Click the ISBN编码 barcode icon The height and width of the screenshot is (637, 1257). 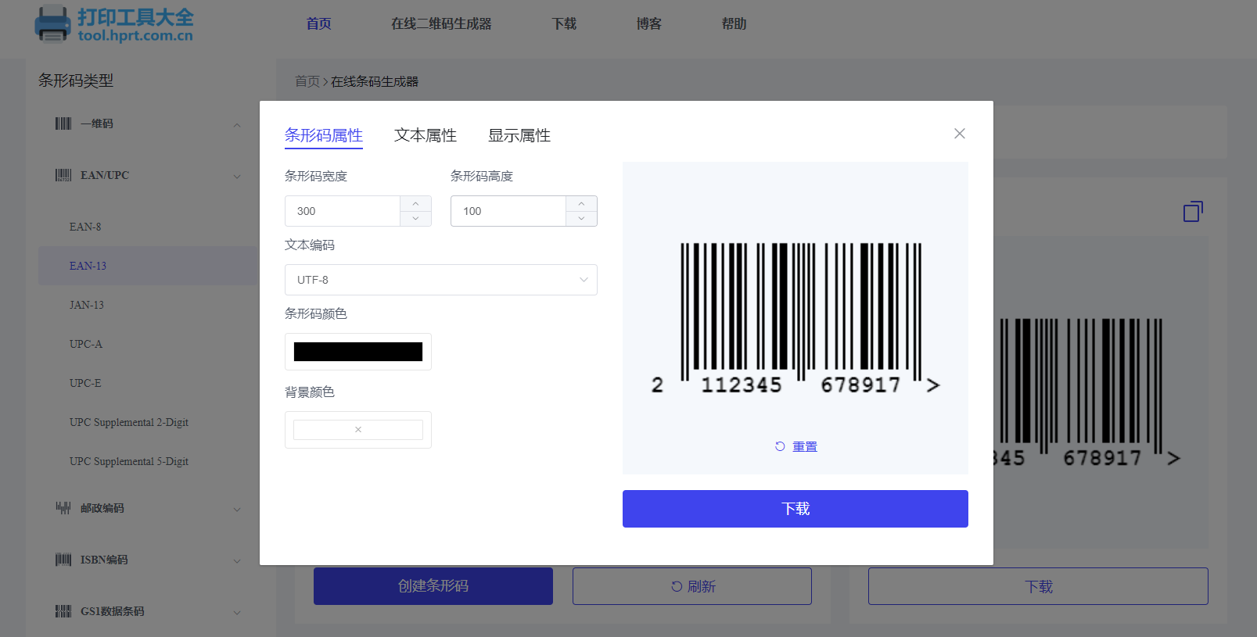click(x=63, y=560)
